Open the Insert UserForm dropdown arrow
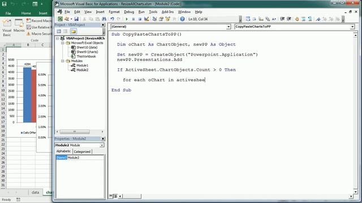Screen dimensions: 362x203 71,19
